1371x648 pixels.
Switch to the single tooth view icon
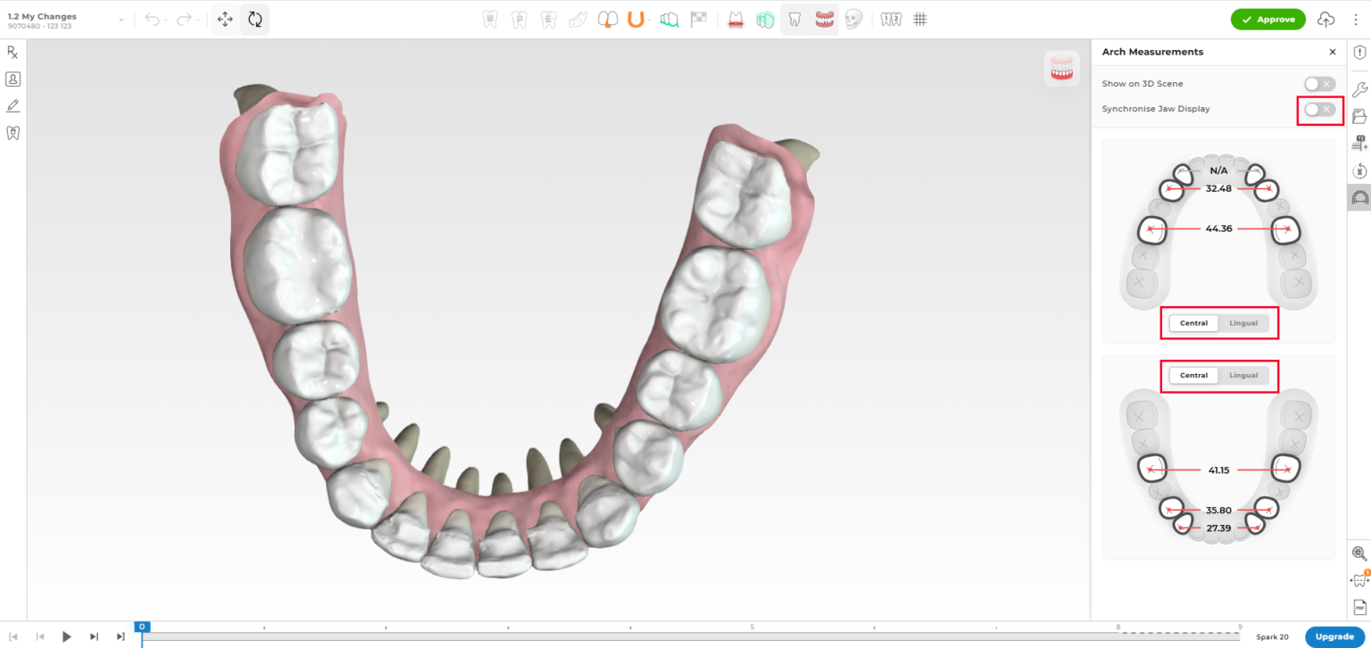[794, 19]
